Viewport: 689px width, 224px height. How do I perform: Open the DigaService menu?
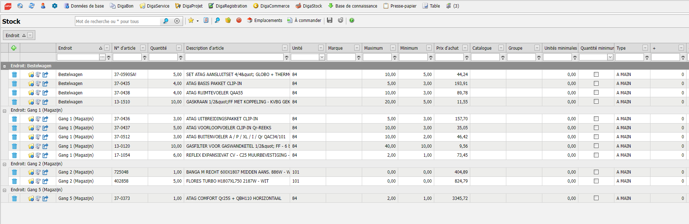click(155, 6)
